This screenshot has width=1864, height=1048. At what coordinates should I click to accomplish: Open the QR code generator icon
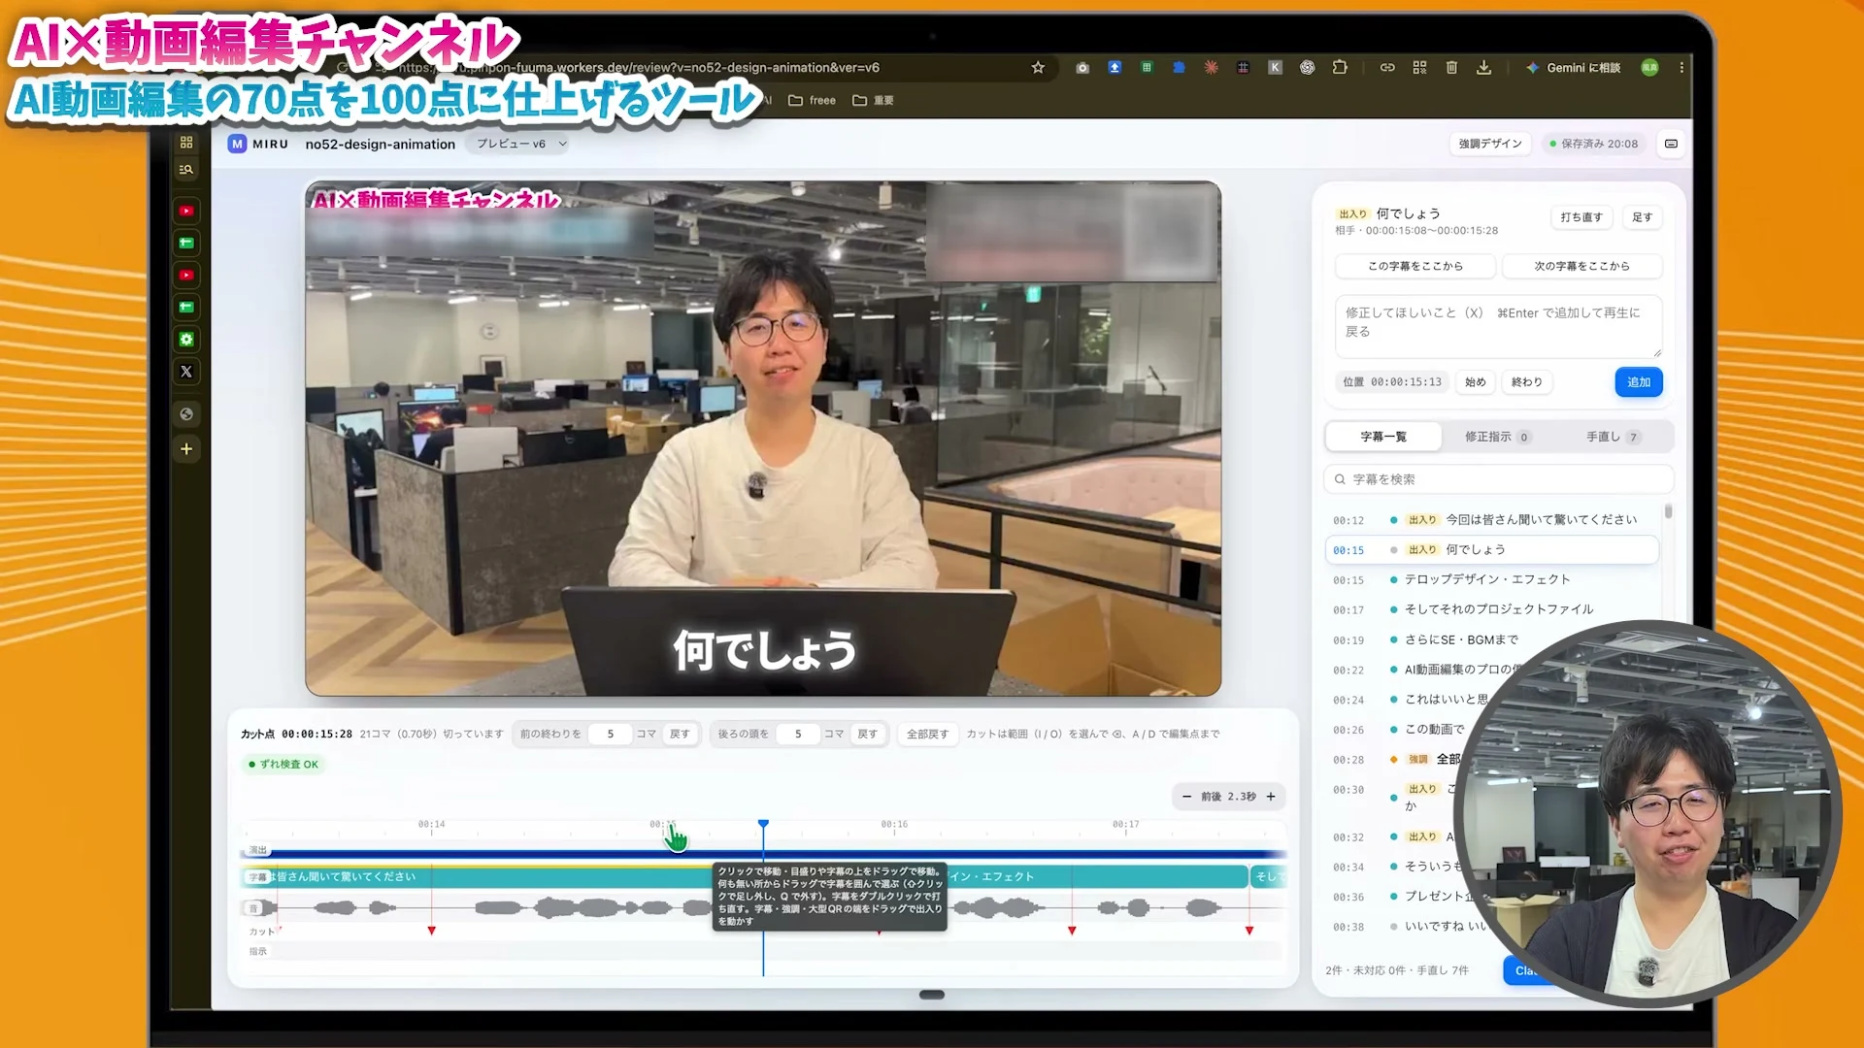(x=1419, y=67)
